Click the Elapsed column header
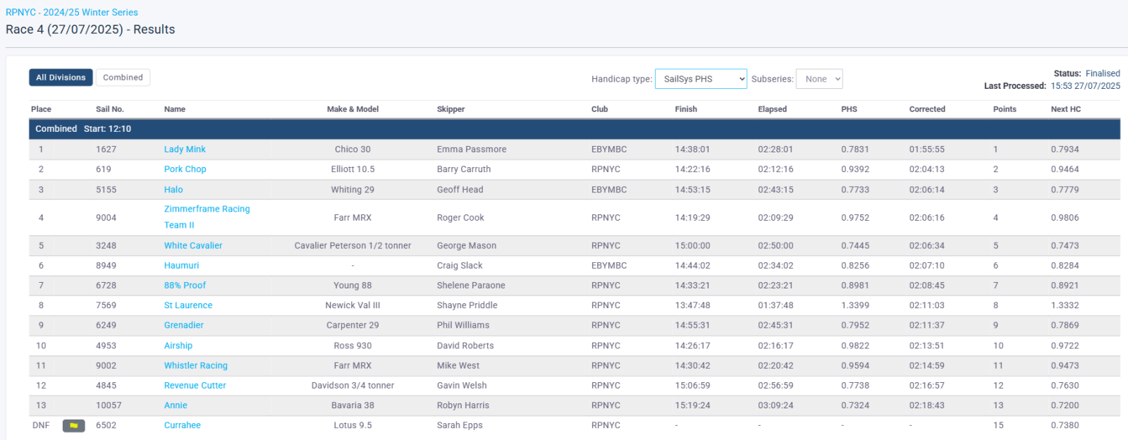Screen dimensions: 1128x440 772,109
